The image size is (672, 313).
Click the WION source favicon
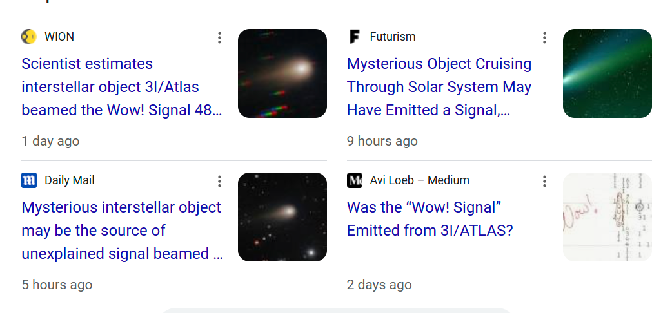coord(28,37)
